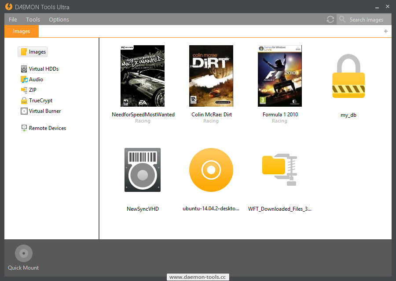Viewport: 396px width, 281px height.
Task: Select the Virtual HDDs label
Action: pos(44,69)
